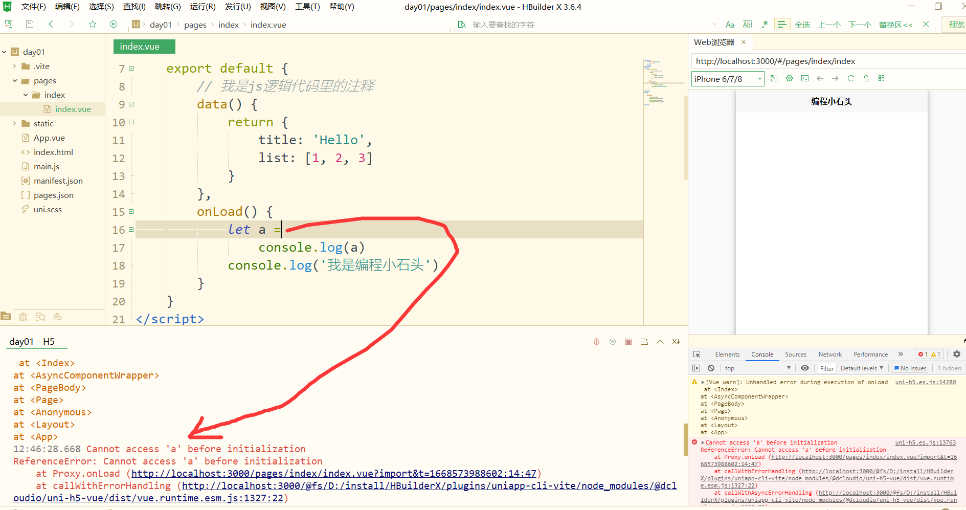Screen dimensions: 966x510
Task: Click the QR code icon in browser toolbar
Action: (x=881, y=78)
